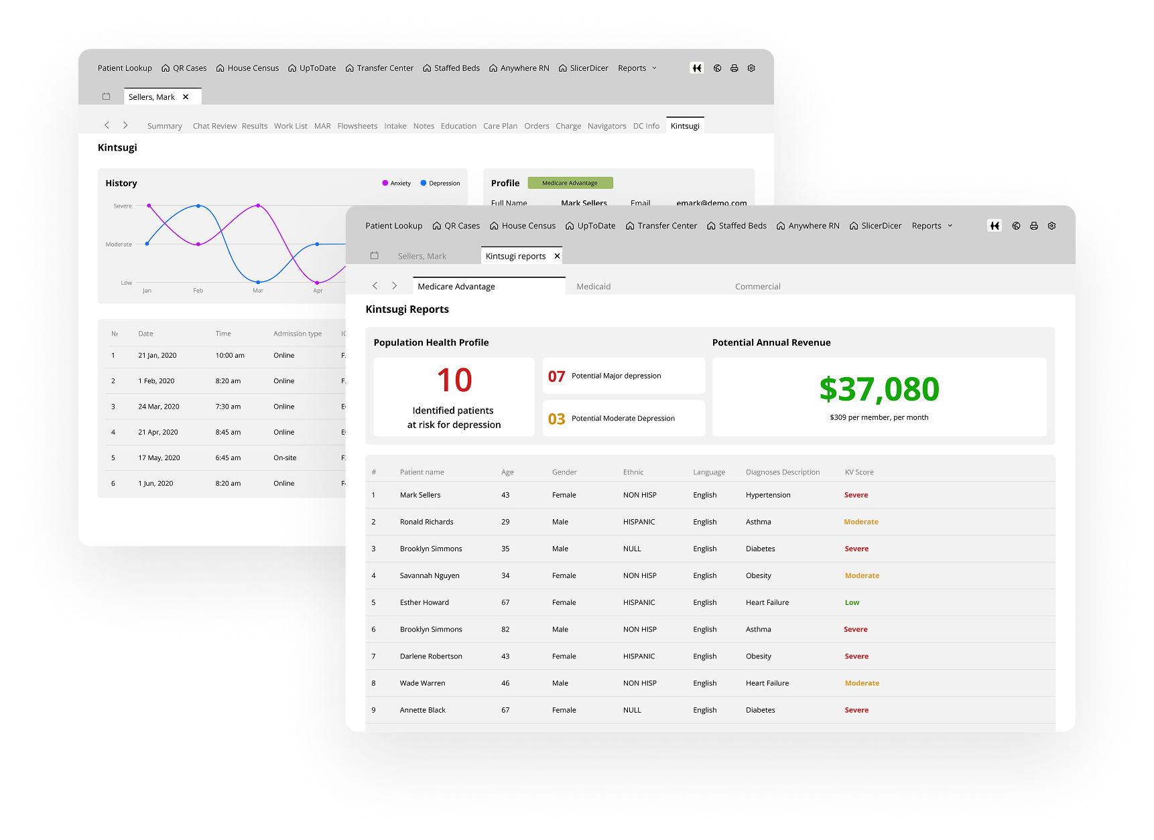
Task: Click Kintsugi logo icon in front window
Action: pyautogui.click(x=995, y=226)
